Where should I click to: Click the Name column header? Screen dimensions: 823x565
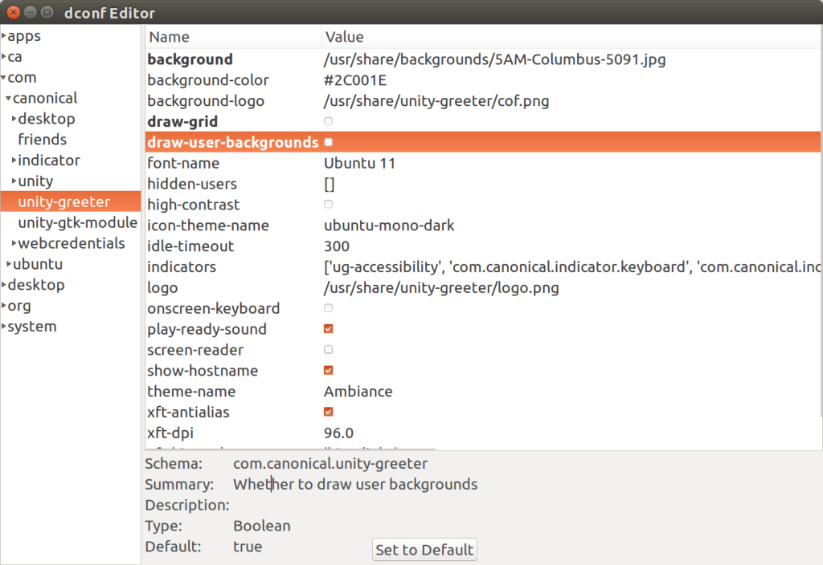pyautogui.click(x=233, y=37)
